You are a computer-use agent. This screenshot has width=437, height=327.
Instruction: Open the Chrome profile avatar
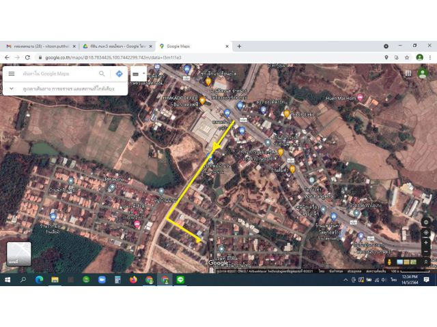[419, 57]
